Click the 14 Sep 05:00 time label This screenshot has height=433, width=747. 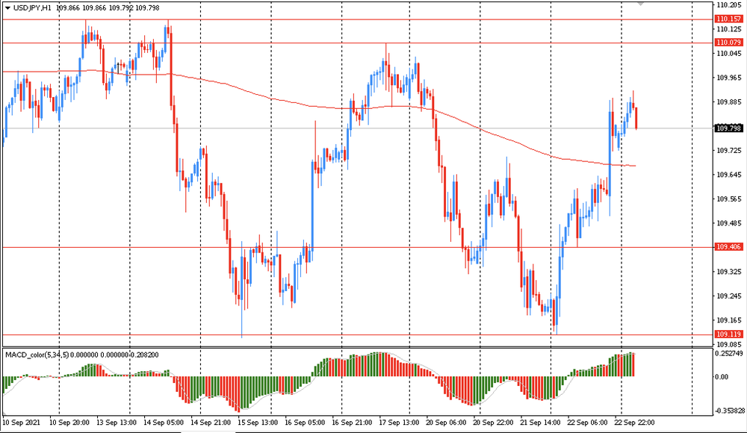pyautogui.click(x=164, y=423)
